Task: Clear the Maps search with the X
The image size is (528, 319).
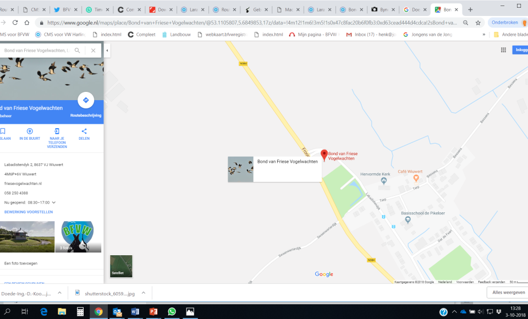Action: (x=94, y=50)
